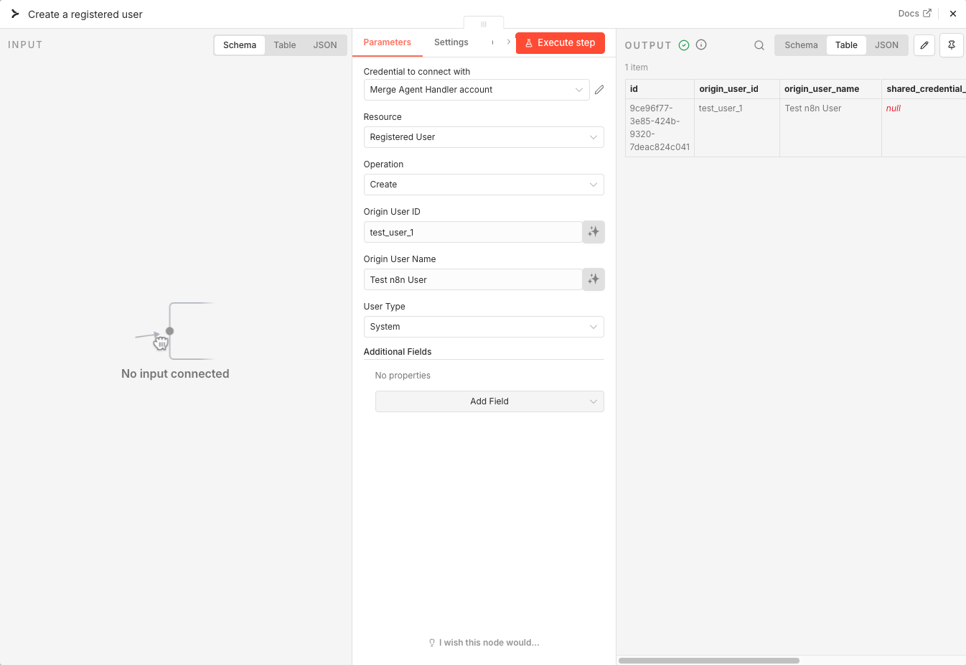This screenshot has width=966, height=665.
Task: Run the node with Execute step
Action: pyautogui.click(x=561, y=43)
